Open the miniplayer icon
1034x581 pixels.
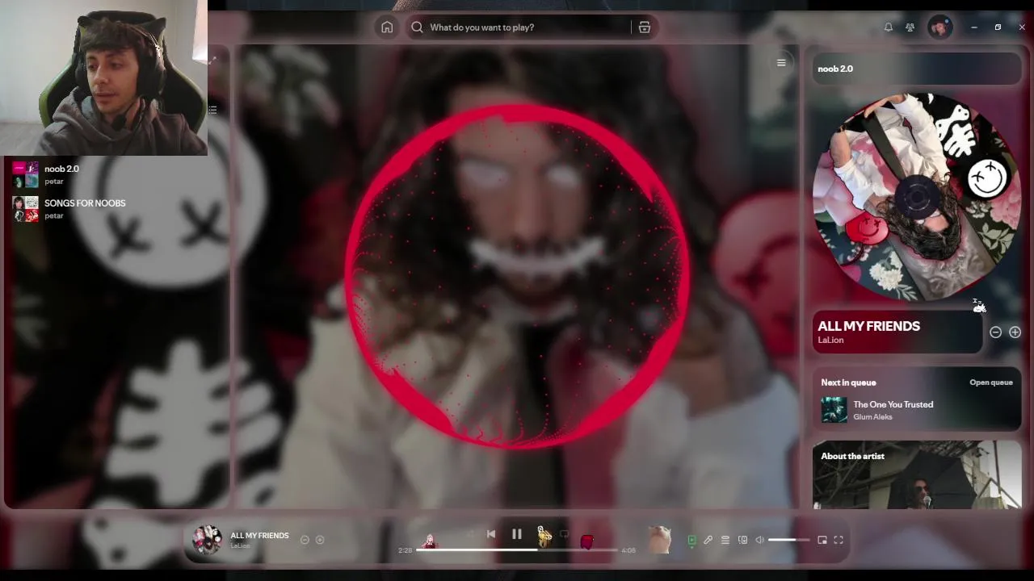click(822, 540)
